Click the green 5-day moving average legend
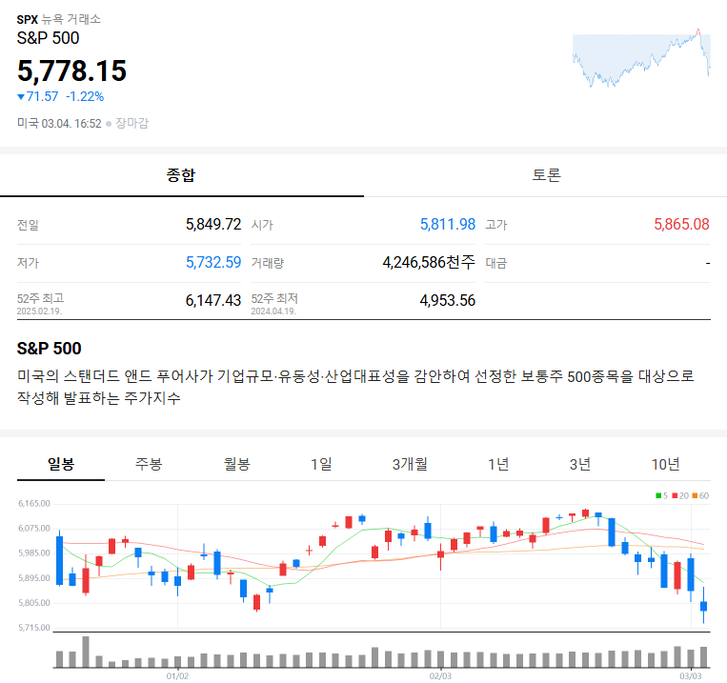727x683 pixels. point(661,495)
